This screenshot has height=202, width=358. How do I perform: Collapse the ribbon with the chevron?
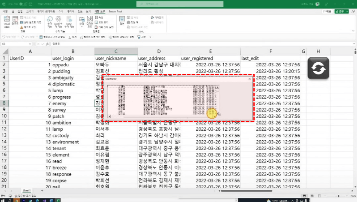point(353,31)
